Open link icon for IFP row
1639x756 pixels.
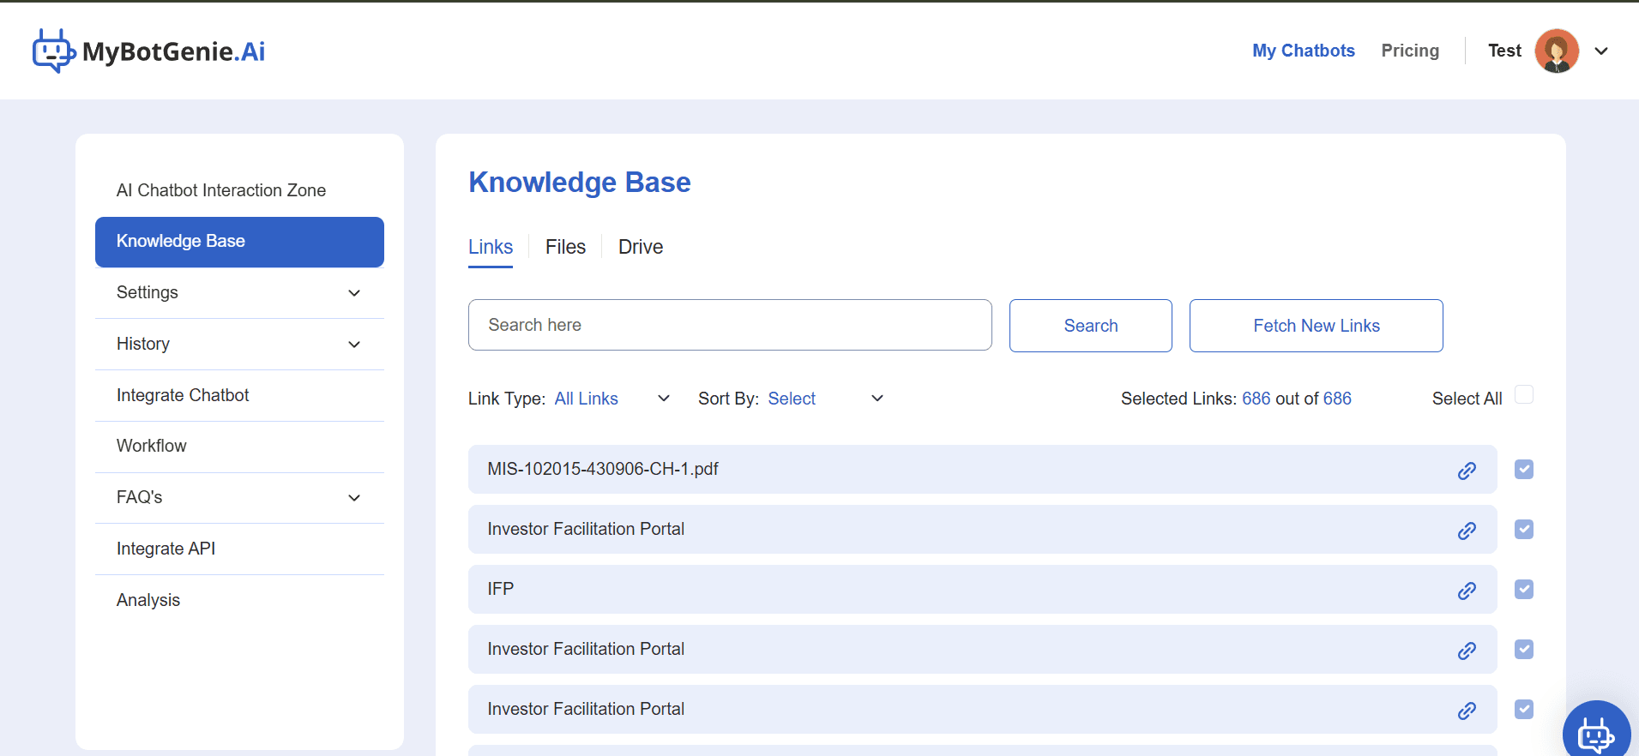[1467, 591]
